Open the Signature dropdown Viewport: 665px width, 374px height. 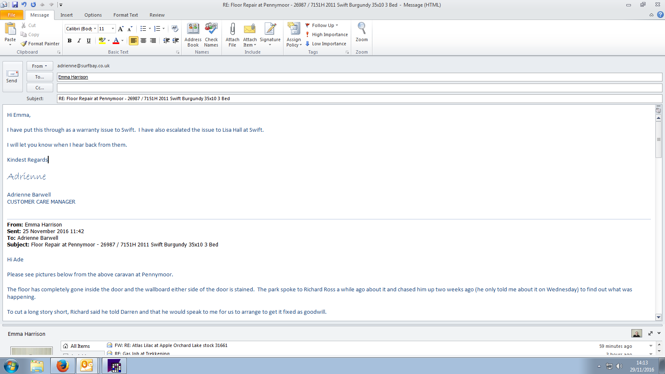coord(270,35)
